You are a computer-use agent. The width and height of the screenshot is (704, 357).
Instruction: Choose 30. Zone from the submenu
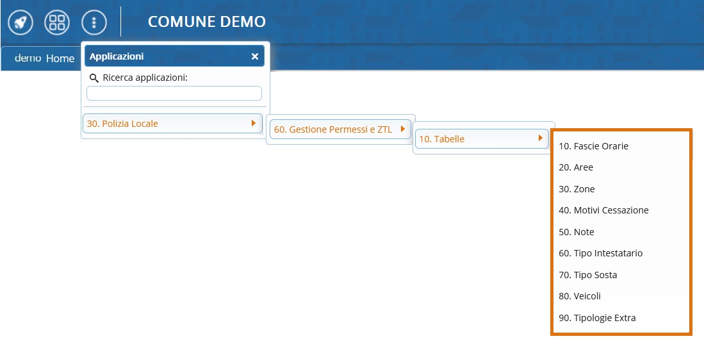[x=577, y=189]
